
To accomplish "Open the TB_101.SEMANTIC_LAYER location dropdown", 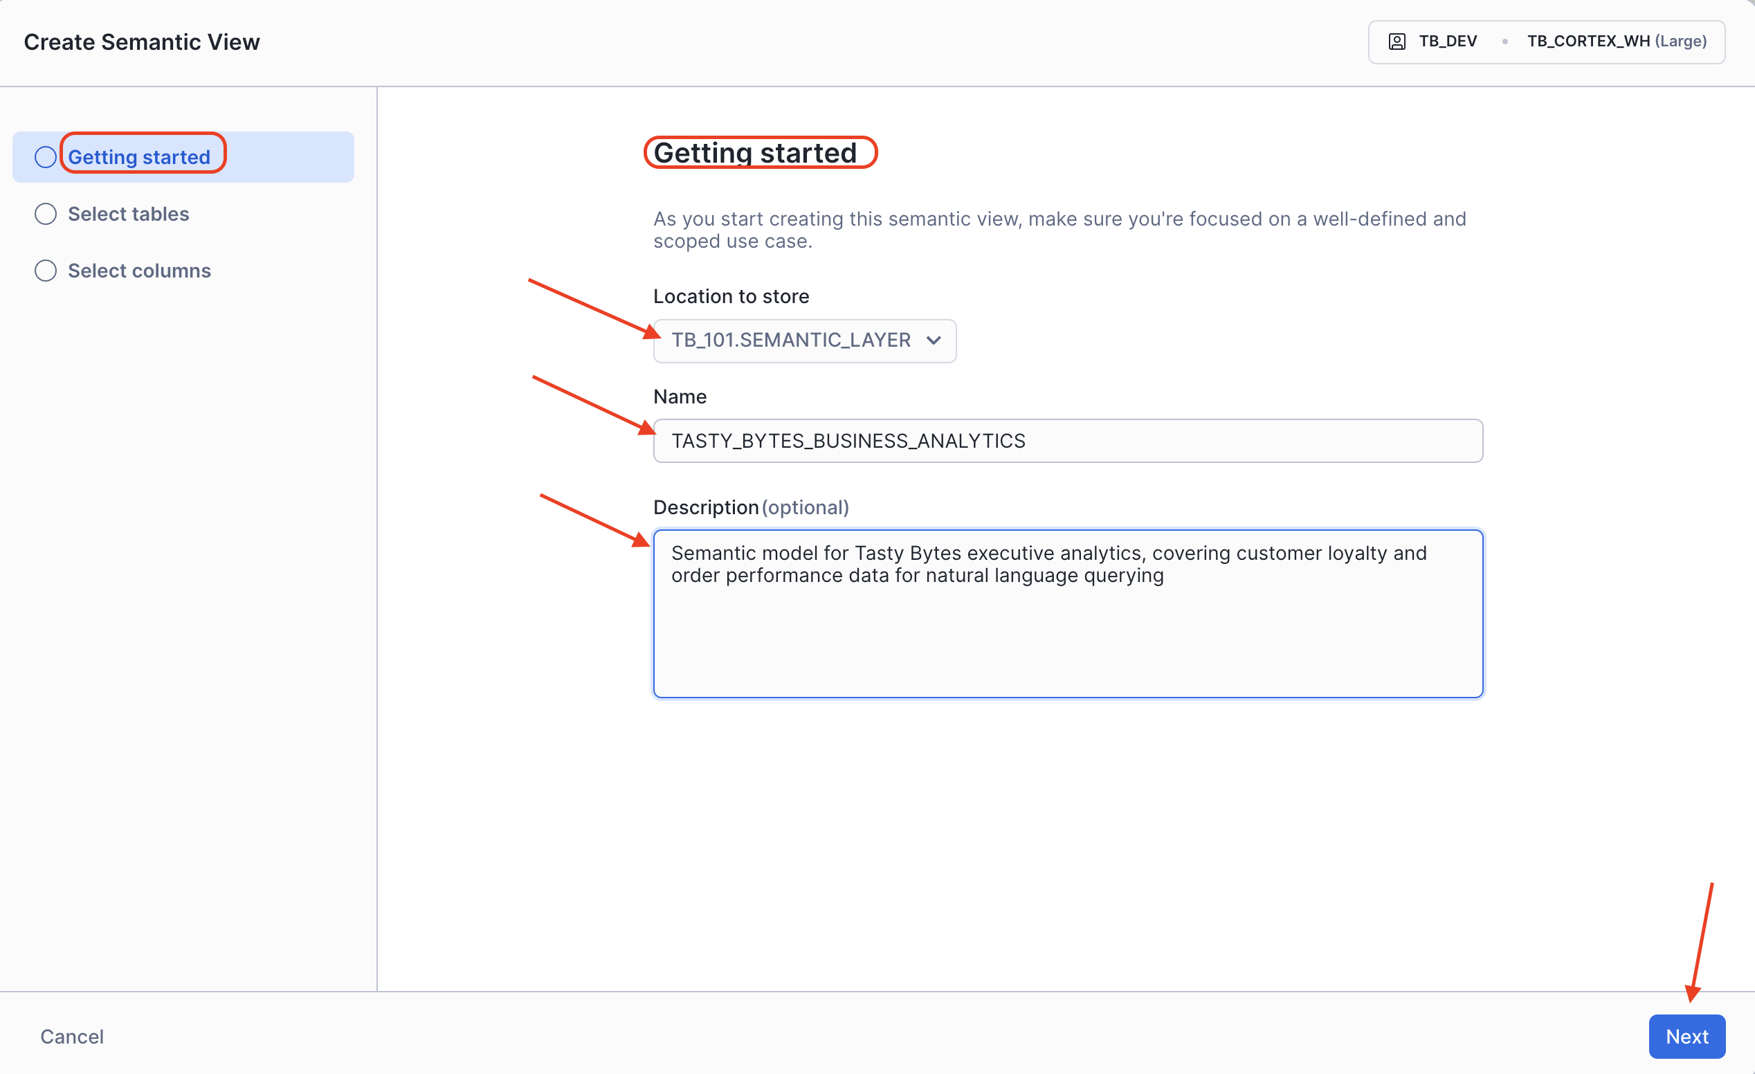I will (x=790, y=340).
